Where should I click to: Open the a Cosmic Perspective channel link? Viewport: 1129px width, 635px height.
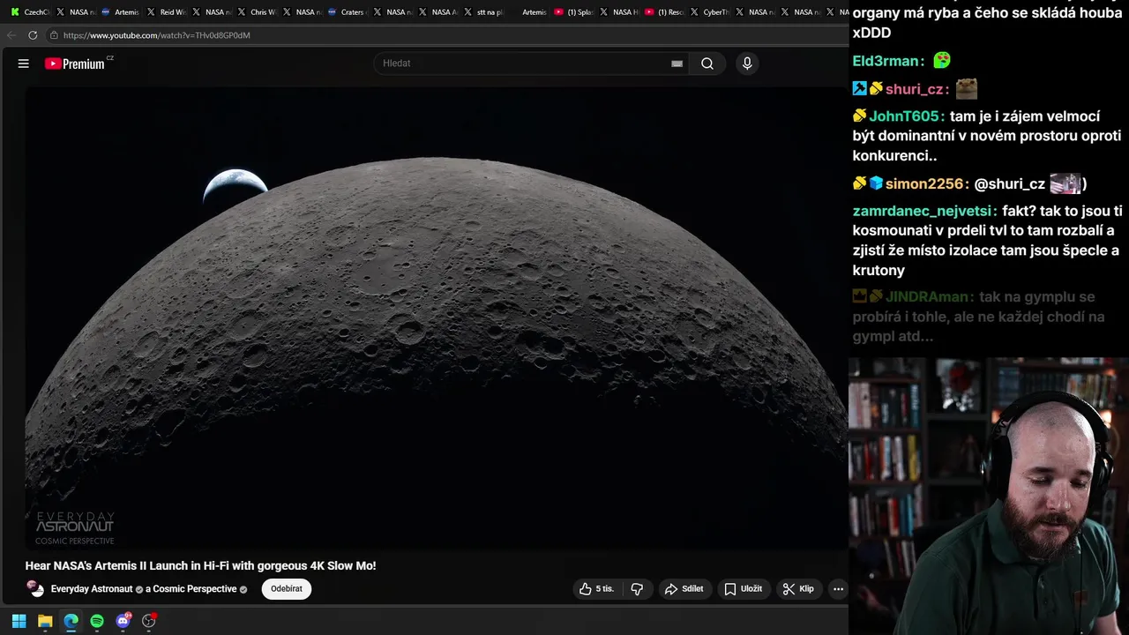(191, 589)
